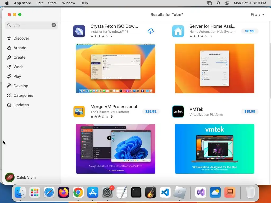The image size is (271, 203).
Task: Click the Mon Oct 9 3:13 PM clock
Action: coord(250,3)
